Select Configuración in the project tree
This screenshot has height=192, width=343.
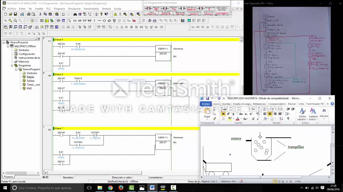(27, 54)
